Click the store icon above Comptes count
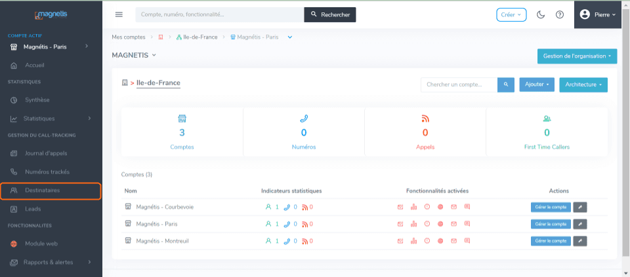The image size is (630, 277). [x=182, y=119]
